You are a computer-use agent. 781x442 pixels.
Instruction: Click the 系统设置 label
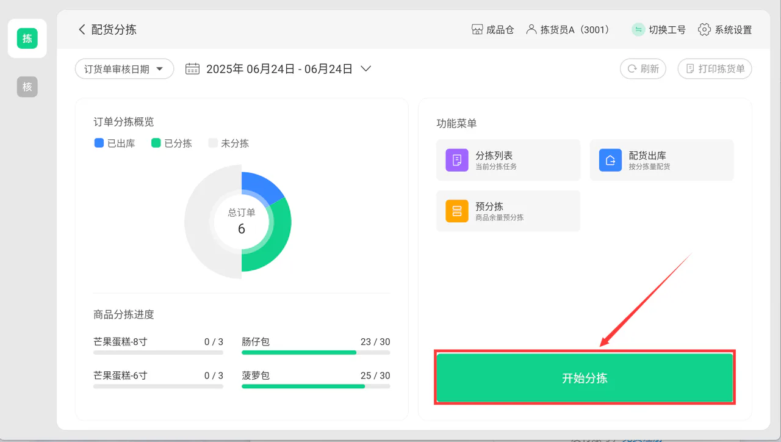click(x=733, y=29)
